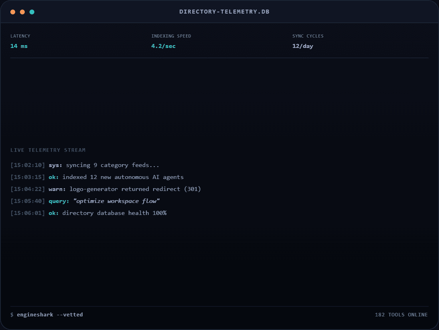The height and width of the screenshot is (330, 439).
Task: Click the 4.2/sec indexing value
Action: [x=164, y=46]
